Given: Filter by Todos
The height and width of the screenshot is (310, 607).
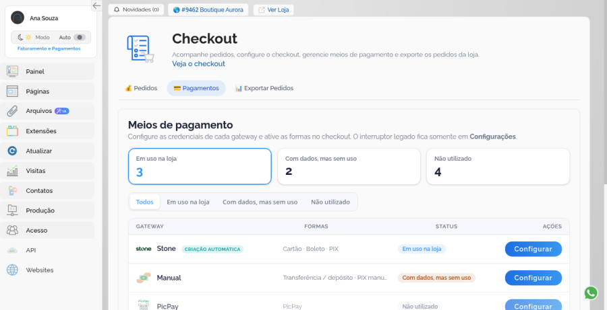Looking at the screenshot, I should (x=145, y=202).
